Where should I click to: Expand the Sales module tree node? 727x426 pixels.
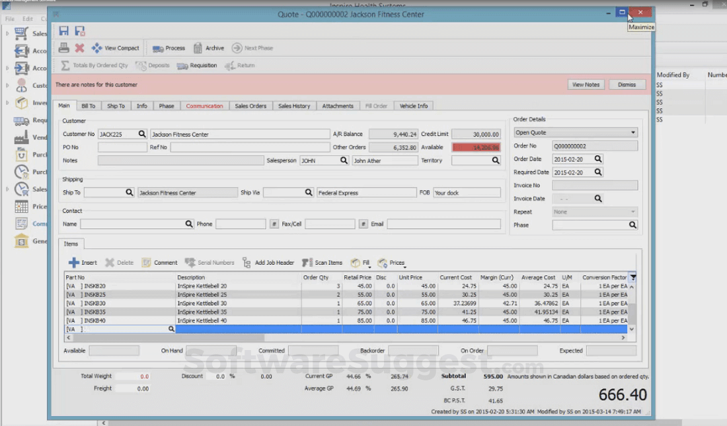7,34
